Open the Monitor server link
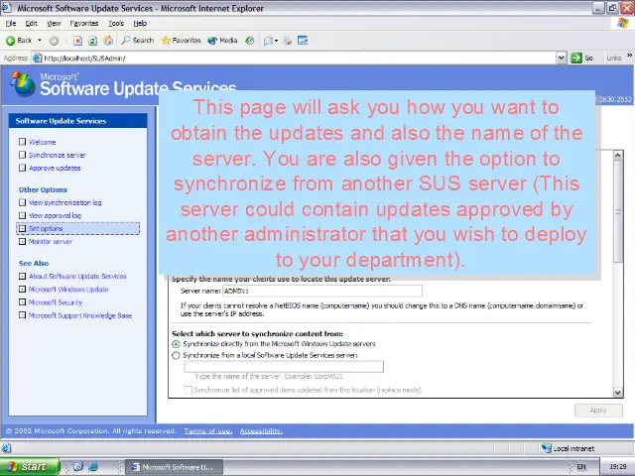This screenshot has width=635, height=476. [x=51, y=242]
